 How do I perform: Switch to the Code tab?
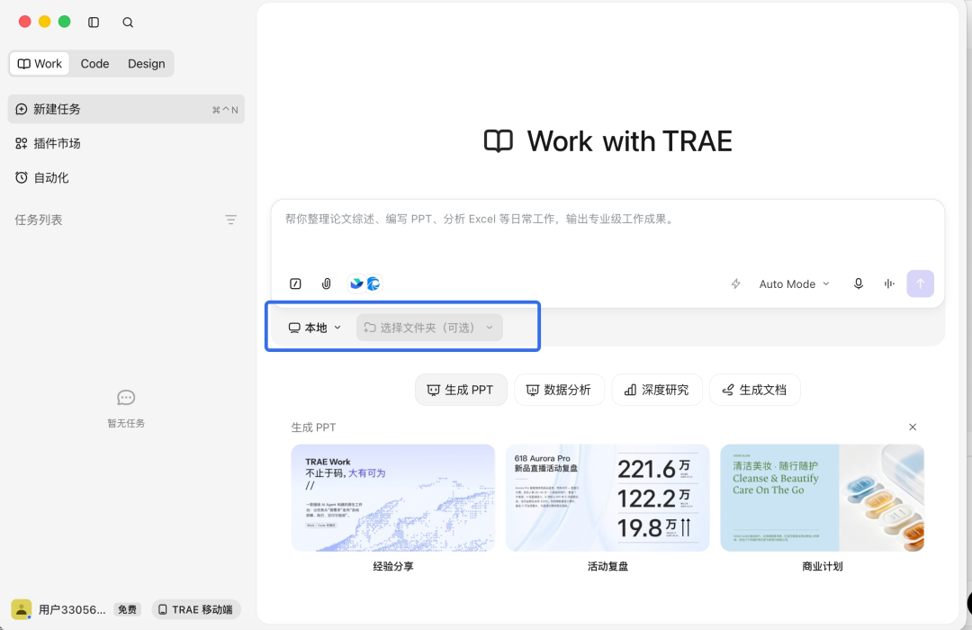(94, 64)
